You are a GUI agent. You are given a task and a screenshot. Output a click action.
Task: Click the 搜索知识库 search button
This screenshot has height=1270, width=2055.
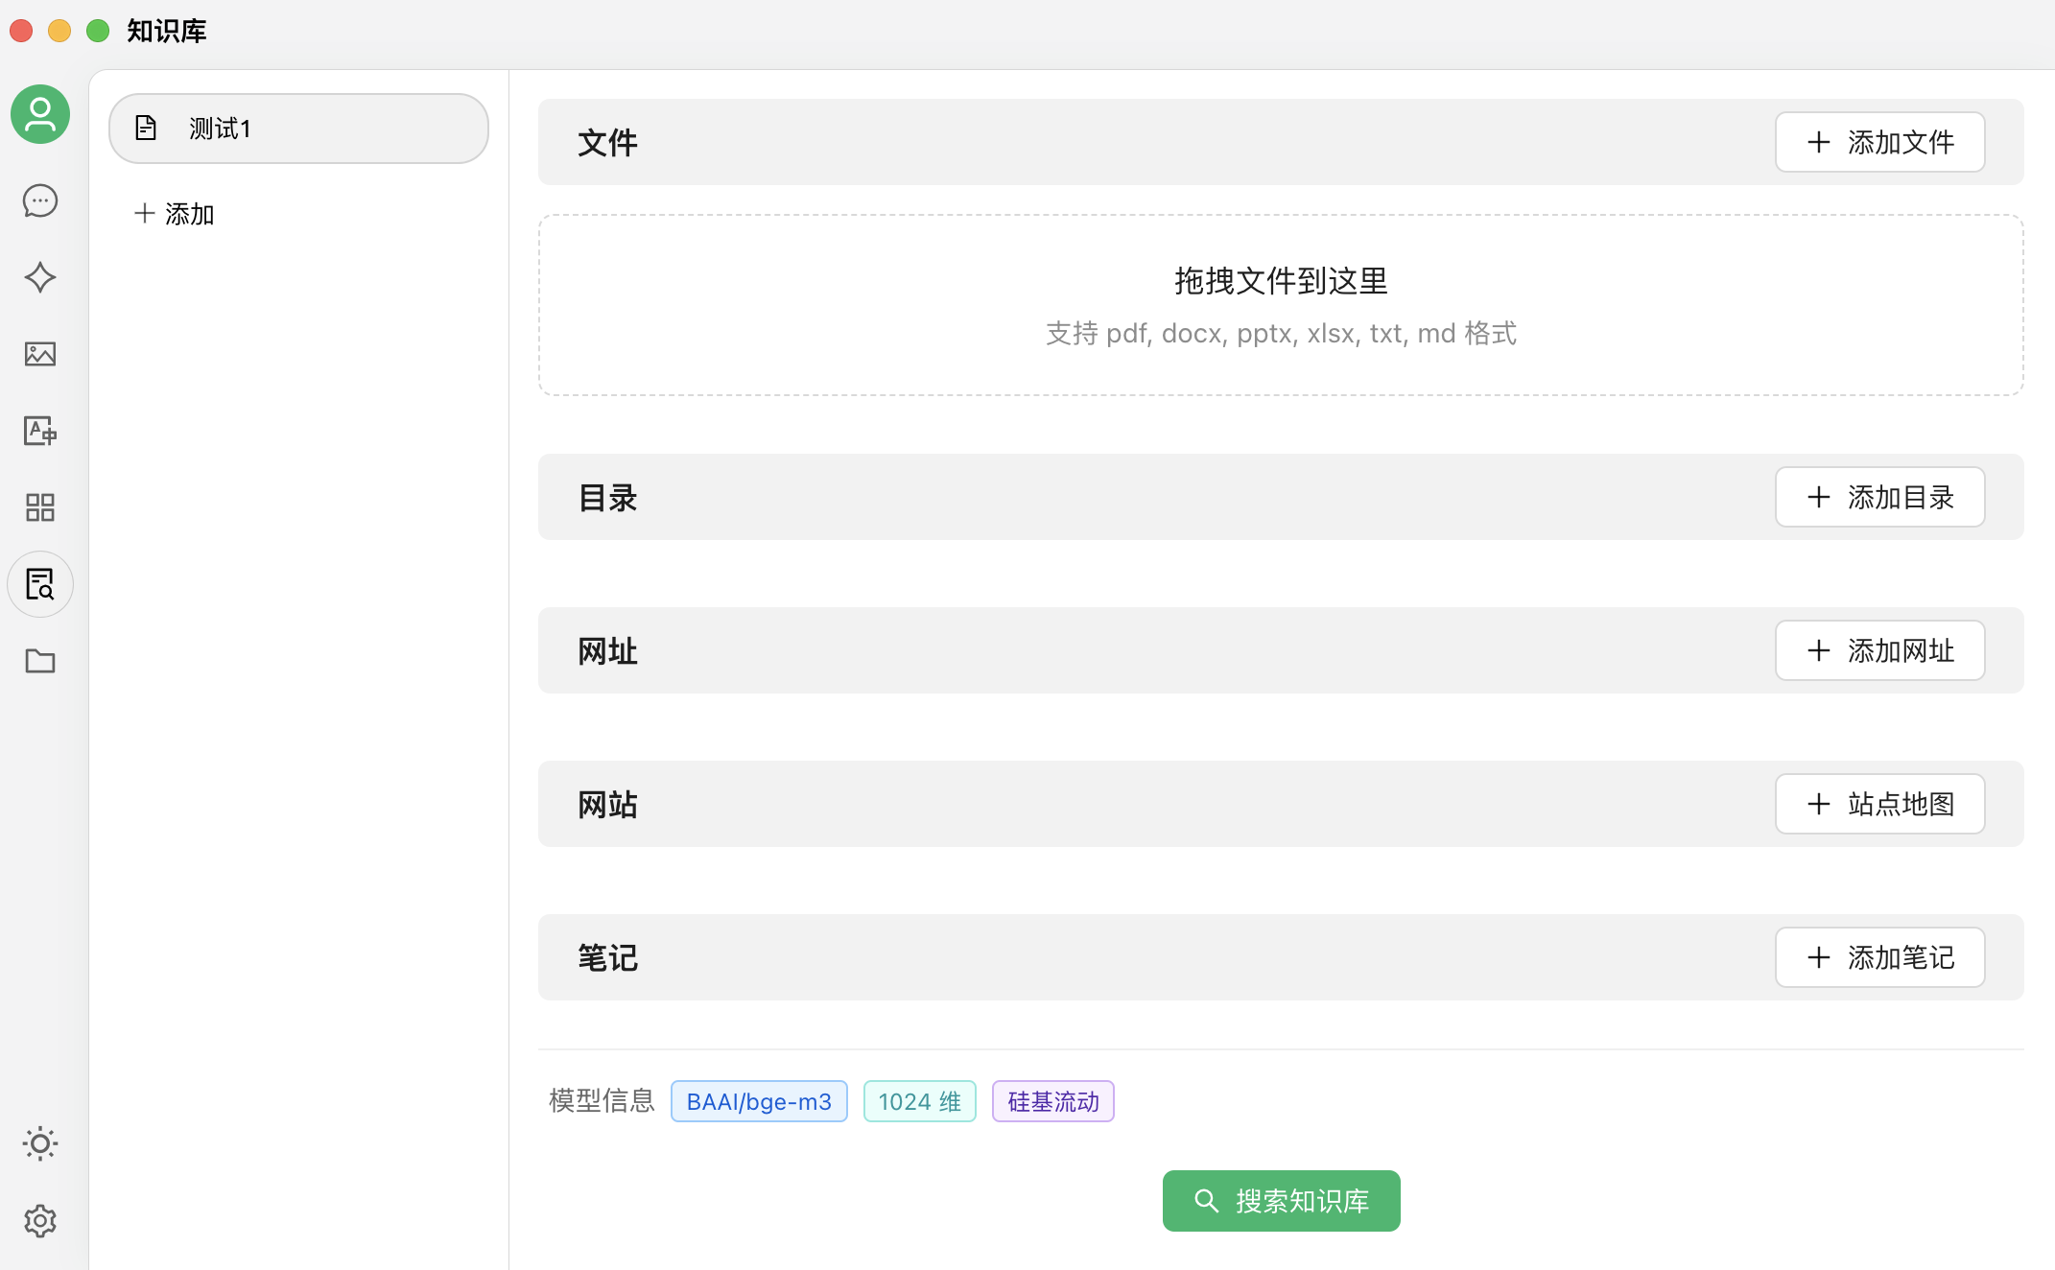click(x=1281, y=1201)
